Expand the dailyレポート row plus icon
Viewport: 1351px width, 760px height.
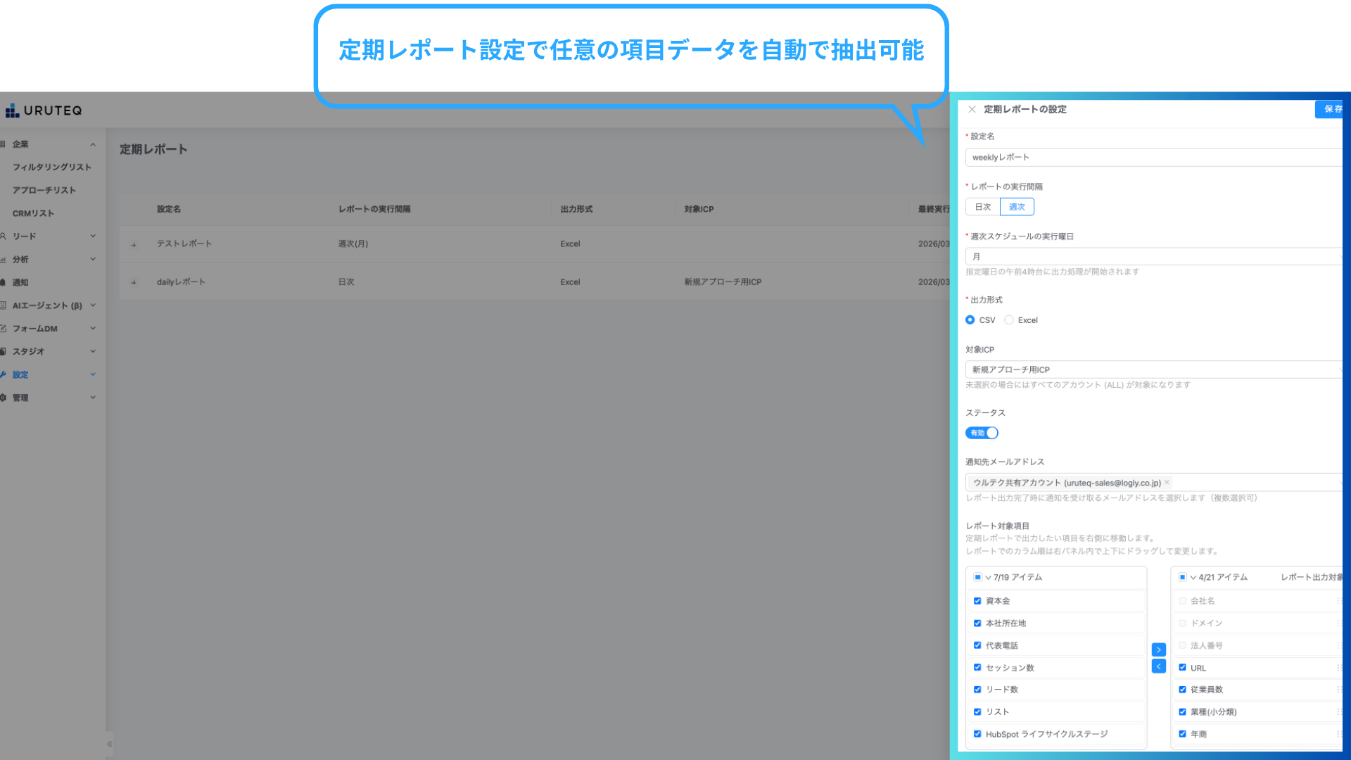134,282
